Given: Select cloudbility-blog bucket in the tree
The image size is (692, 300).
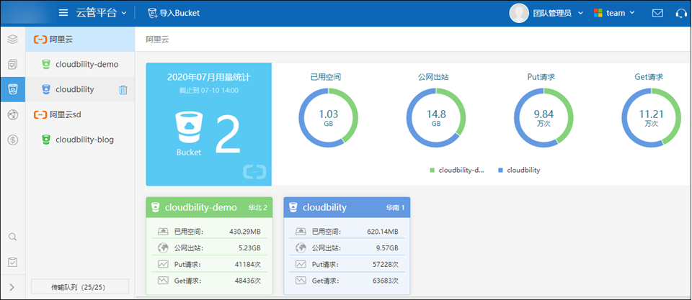Looking at the screenshot, I should (x=80, y=140).
